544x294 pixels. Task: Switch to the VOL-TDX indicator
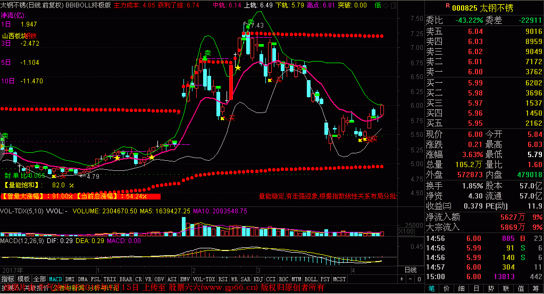(204, 279)
